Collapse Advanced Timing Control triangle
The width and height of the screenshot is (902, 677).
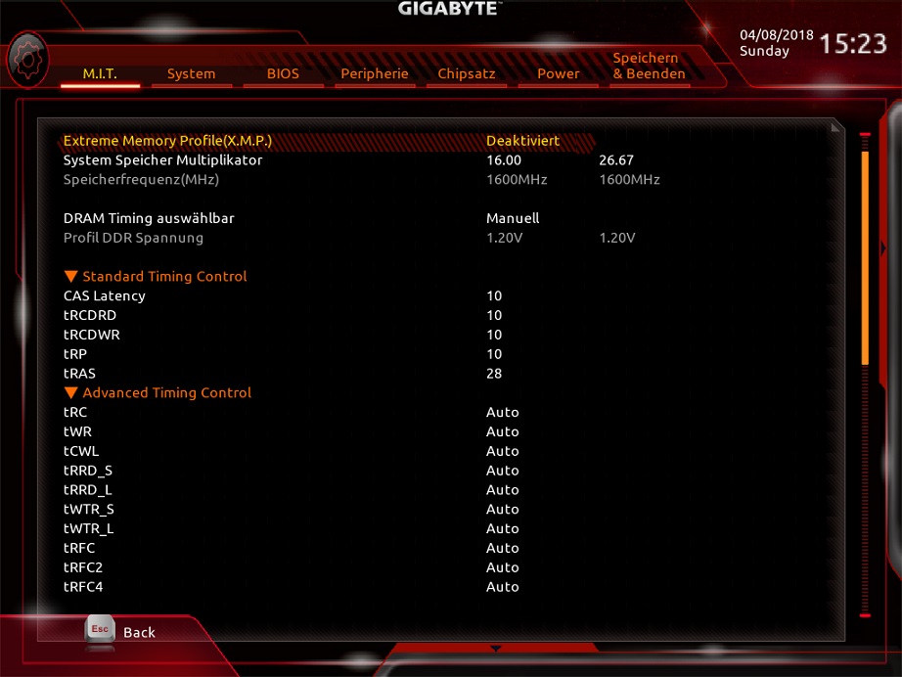point(70,393)
